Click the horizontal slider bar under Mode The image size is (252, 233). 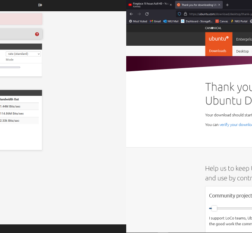point(10,67)
